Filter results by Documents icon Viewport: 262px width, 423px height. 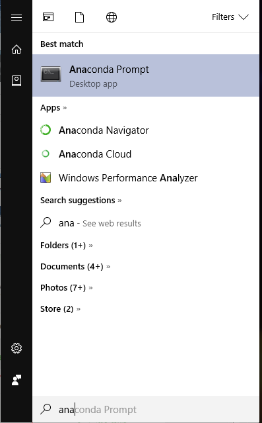79,17
